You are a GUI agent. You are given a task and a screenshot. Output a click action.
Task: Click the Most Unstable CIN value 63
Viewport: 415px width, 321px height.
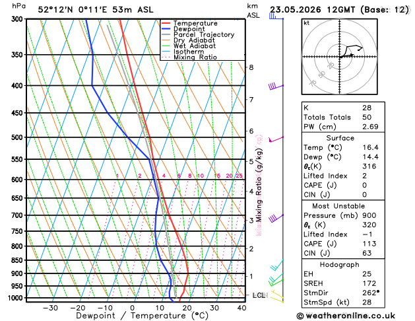coord(367,253)
